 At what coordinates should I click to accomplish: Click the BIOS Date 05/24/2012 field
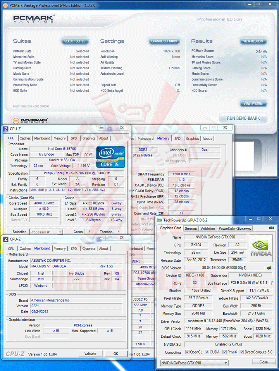[76, 312]
